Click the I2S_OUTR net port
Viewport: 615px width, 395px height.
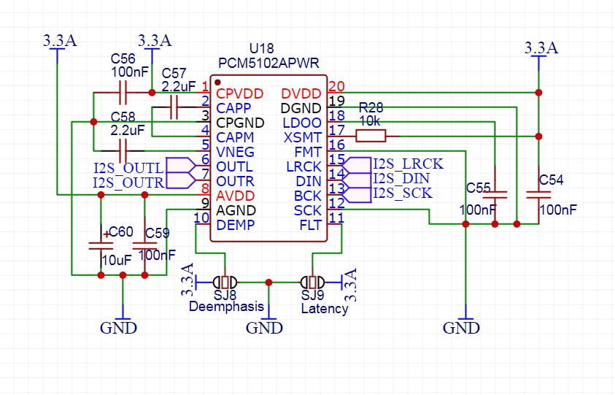tap(181, 180)
